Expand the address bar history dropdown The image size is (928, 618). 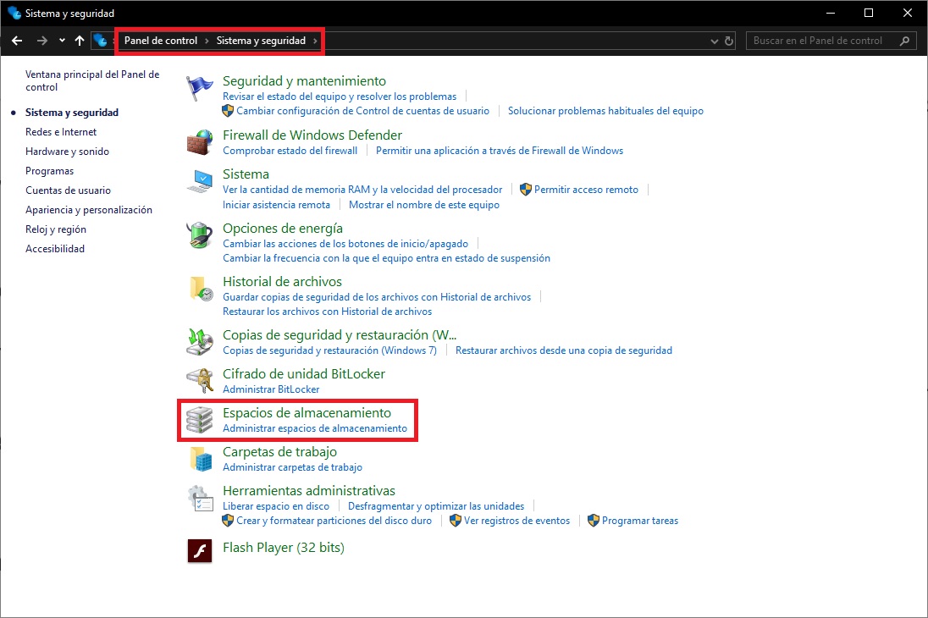tap(715, 41)
